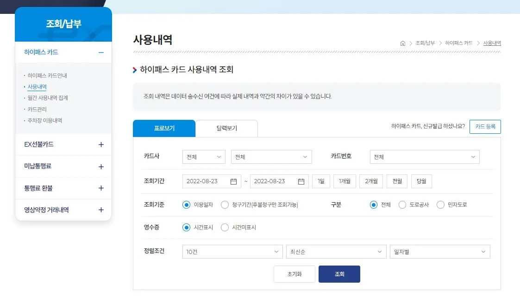This screenshot has height=297, width=520.
Task: Select the 청구기간 radio button
Action: click(226, 204)
